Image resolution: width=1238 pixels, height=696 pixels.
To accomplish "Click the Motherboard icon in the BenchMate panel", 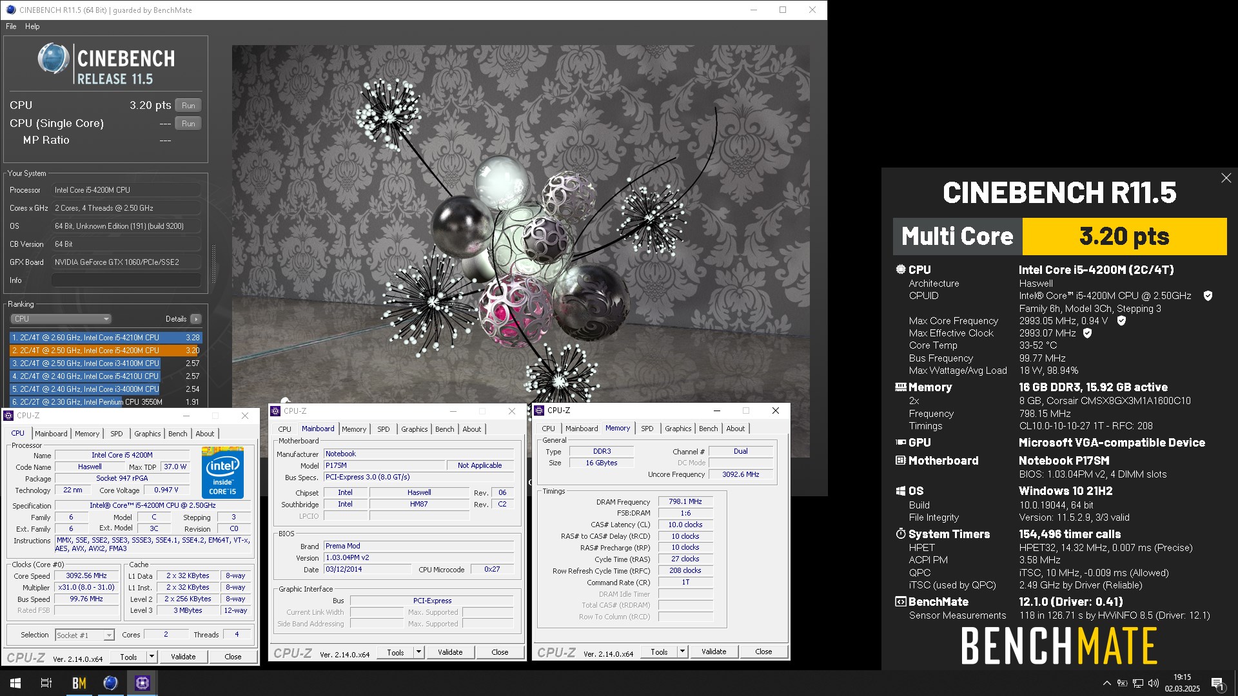I will [x=901, y=461].
